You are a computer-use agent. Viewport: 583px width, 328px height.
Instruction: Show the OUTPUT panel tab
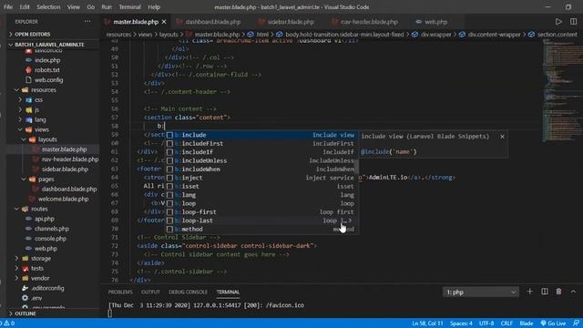(150, 292)
